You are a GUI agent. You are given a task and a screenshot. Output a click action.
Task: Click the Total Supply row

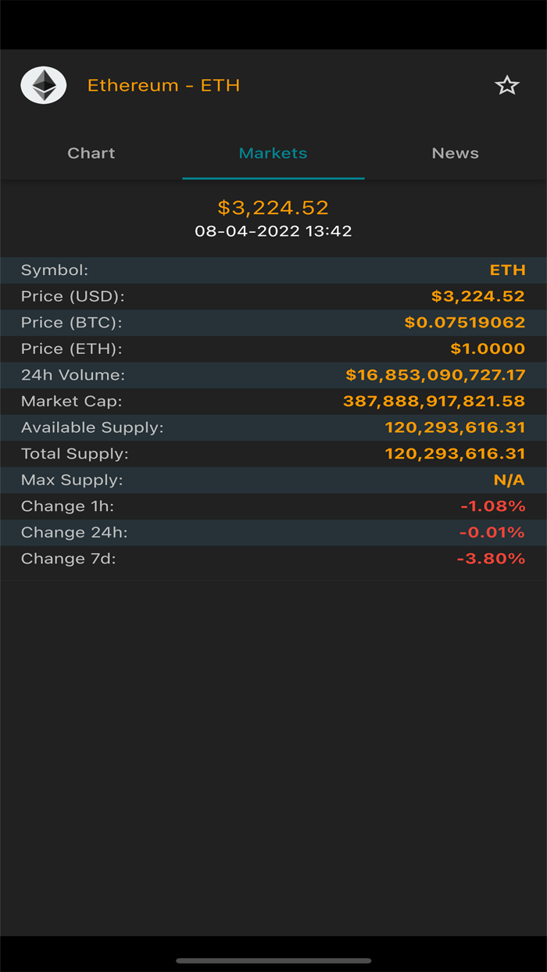pos(273,453)
